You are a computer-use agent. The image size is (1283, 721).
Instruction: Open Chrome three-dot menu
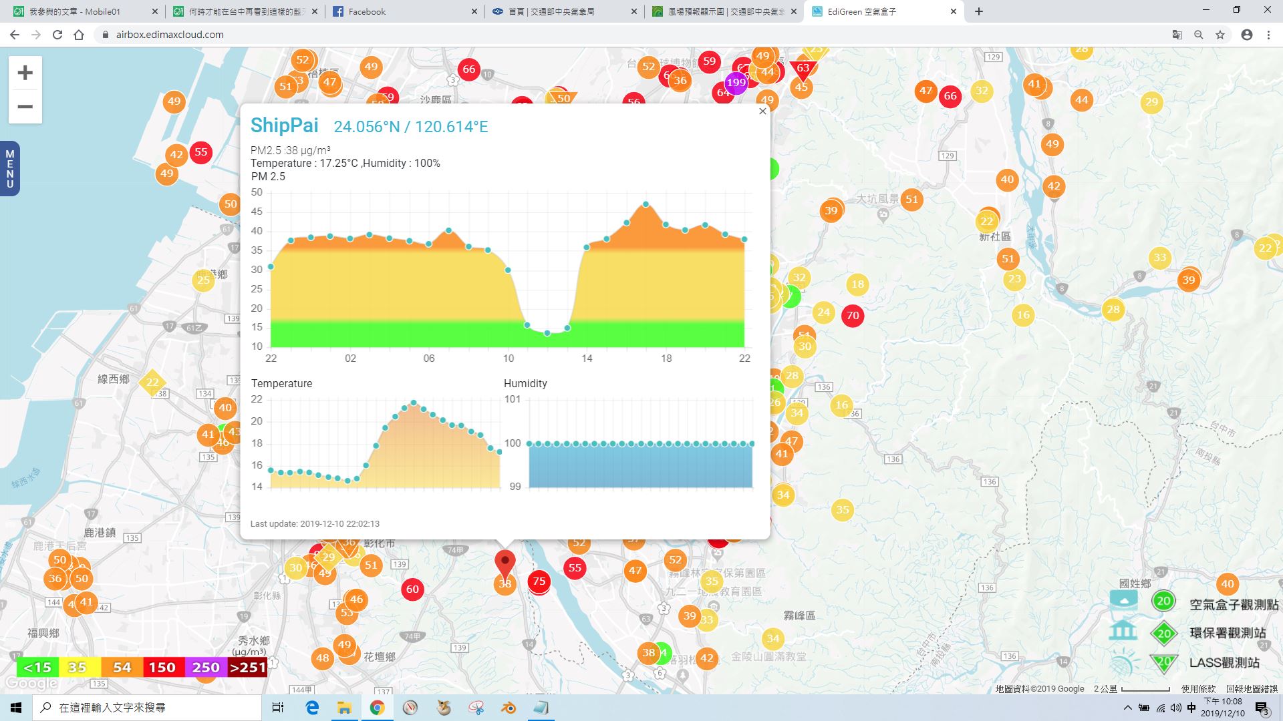pyautogui.click(x=1268, y=35)
